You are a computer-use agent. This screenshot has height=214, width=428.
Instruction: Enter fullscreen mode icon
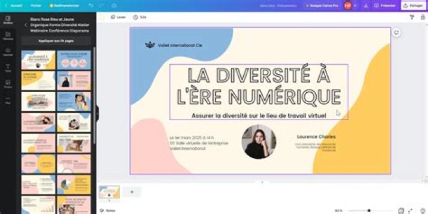coord(410,210)
